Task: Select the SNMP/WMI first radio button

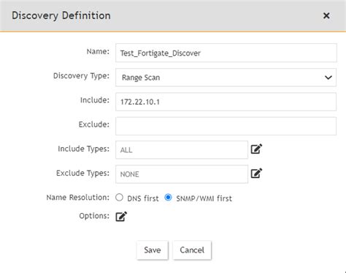Action: point(168,197)
